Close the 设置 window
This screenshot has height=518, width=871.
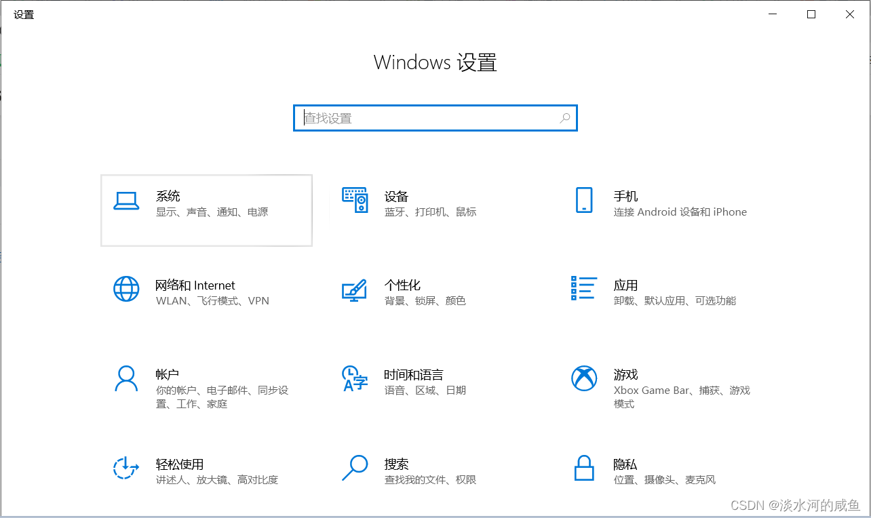pos(850,14)
